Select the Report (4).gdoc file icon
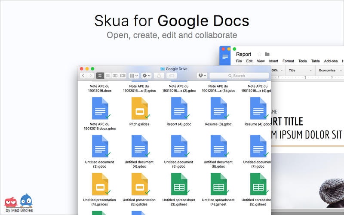 tap(179, 108)
